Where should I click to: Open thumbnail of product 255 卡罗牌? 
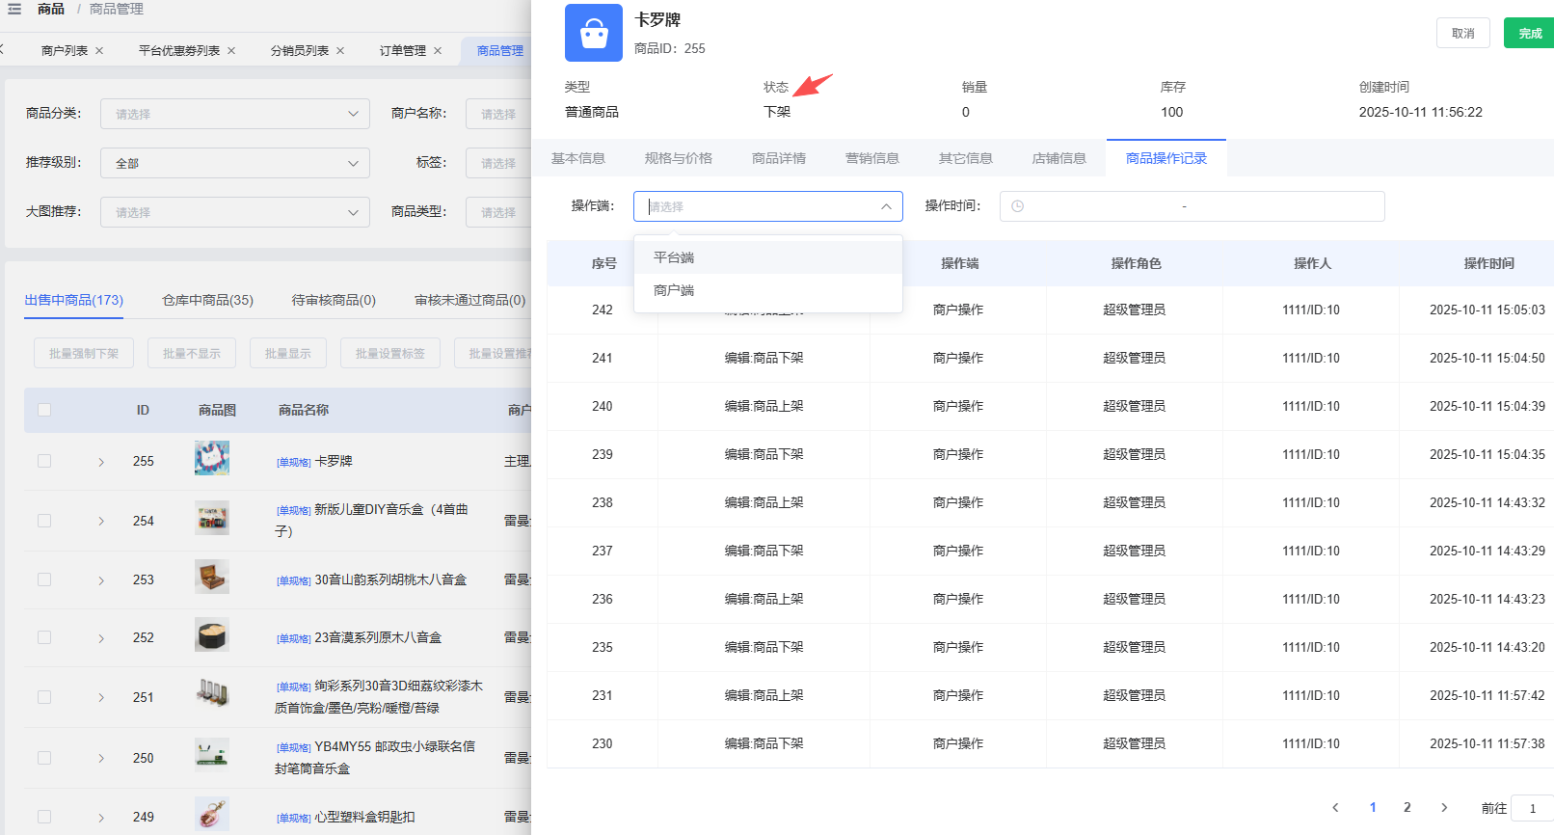(x=211, y=459)
